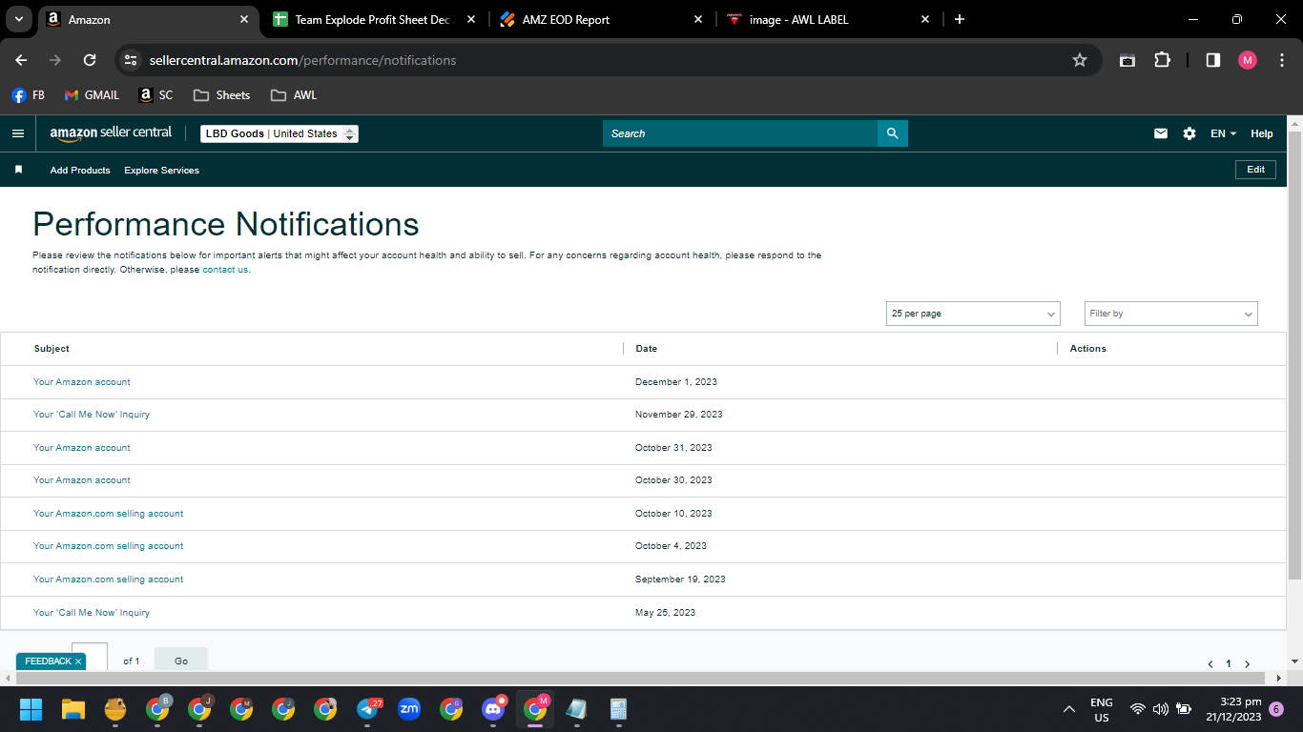
Task: Go to next page arrow in pagination
Action: [x=1247, y=663]
